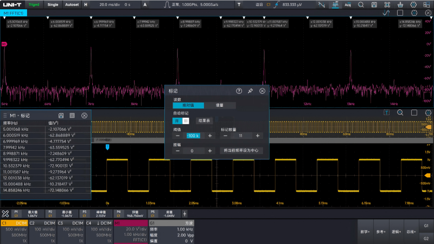Click the 阈值 value field showing -100 k
Image resolution: width=434 pixels, height=244 pixels.
pyautogui.click(x=193, y=136)
